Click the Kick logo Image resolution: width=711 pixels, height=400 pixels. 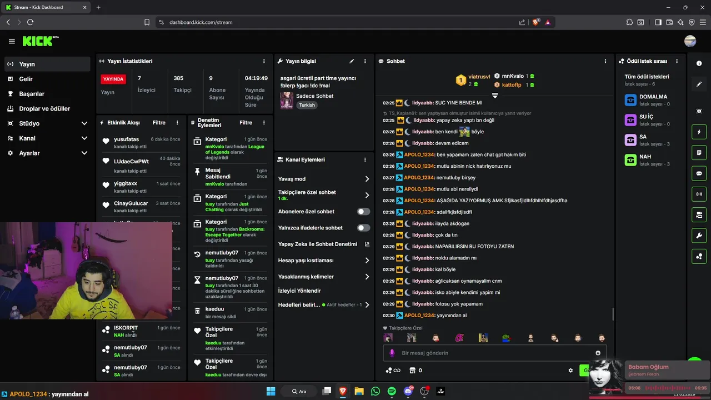pyautogui.click(x=40, y=41)
